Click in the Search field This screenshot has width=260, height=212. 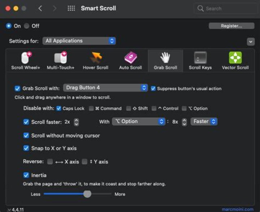click(225, 8)
